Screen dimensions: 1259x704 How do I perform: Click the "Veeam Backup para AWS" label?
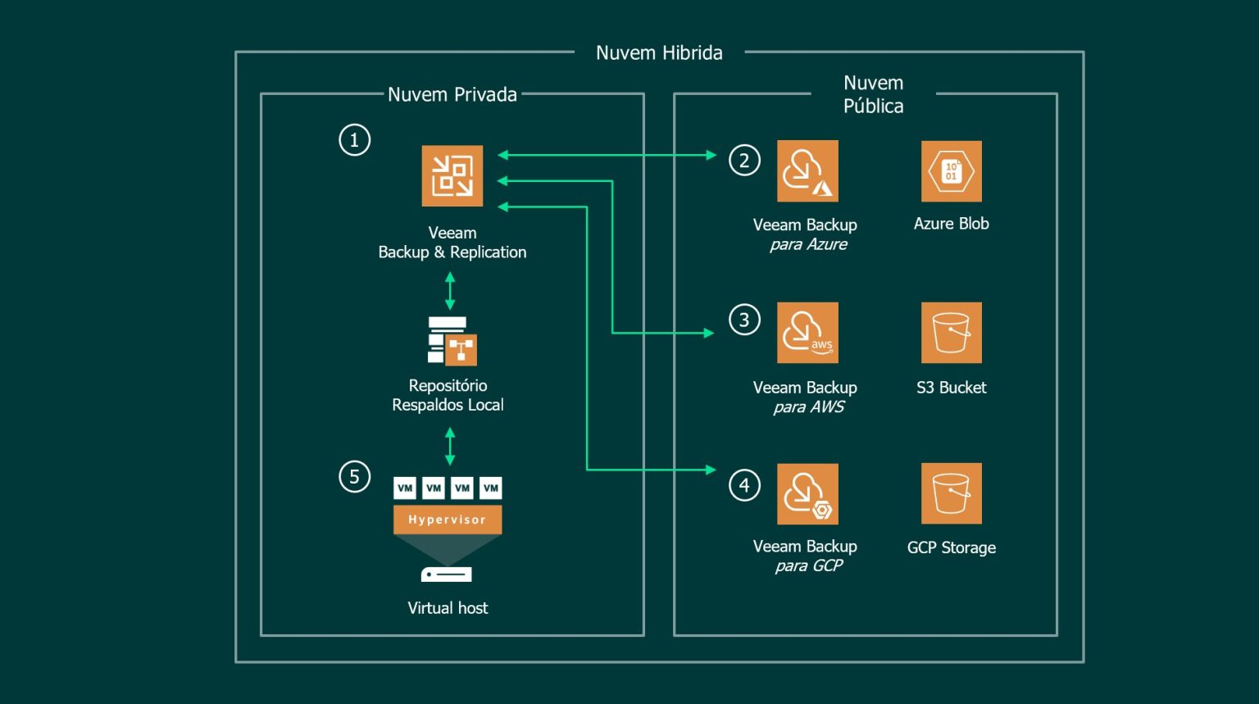point(806,397)
